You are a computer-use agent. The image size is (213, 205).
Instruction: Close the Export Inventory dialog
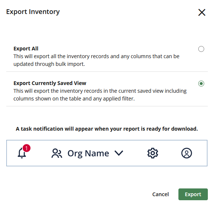click(202, 13)
